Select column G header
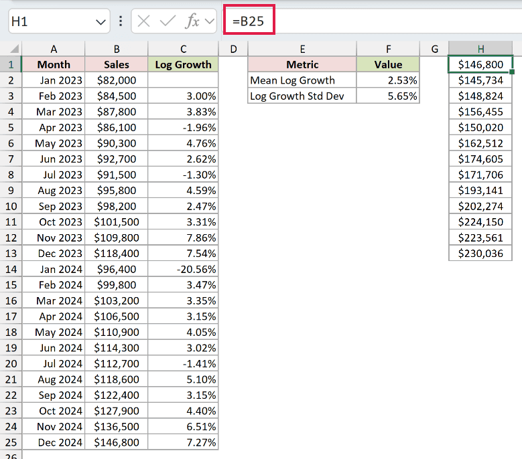Viewport: 522px width, 459px height. tap(434, 50)
